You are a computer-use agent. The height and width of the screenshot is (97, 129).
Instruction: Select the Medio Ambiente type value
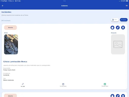click(x=9, y=80)
